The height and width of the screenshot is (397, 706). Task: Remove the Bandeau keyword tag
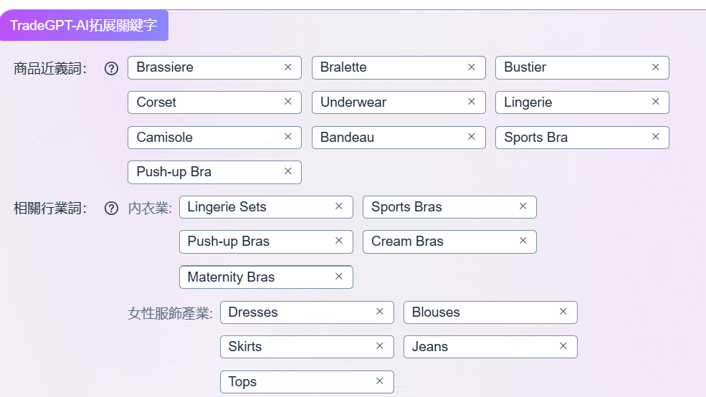472,137
